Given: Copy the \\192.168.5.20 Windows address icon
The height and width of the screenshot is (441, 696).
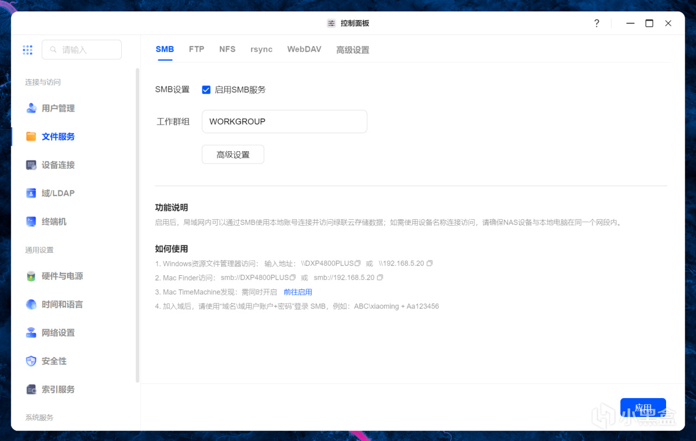Looking at the screenshot, I should [x=430, y=263].
